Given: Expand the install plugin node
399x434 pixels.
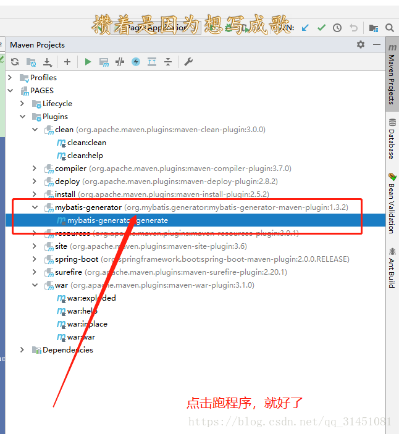Looking at the screenshot, I should (35, 194).
